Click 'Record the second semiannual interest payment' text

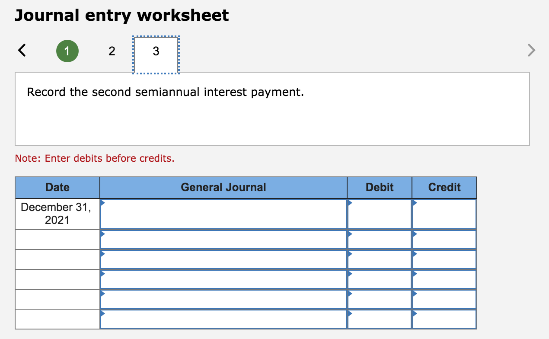166,92
